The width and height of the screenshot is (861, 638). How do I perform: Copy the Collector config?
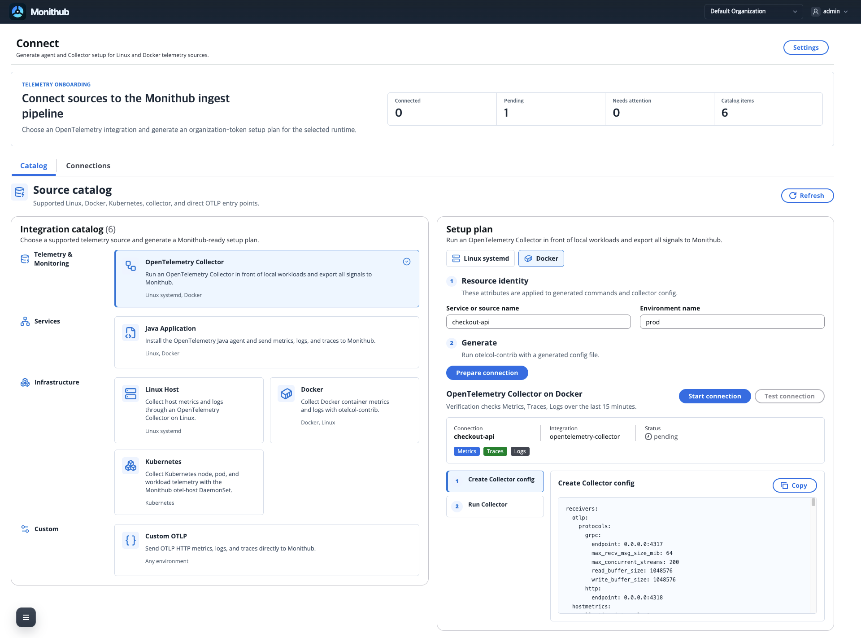pyautogui.click(x=795, y=485)
